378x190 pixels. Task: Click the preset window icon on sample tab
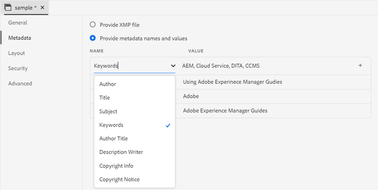8,8
